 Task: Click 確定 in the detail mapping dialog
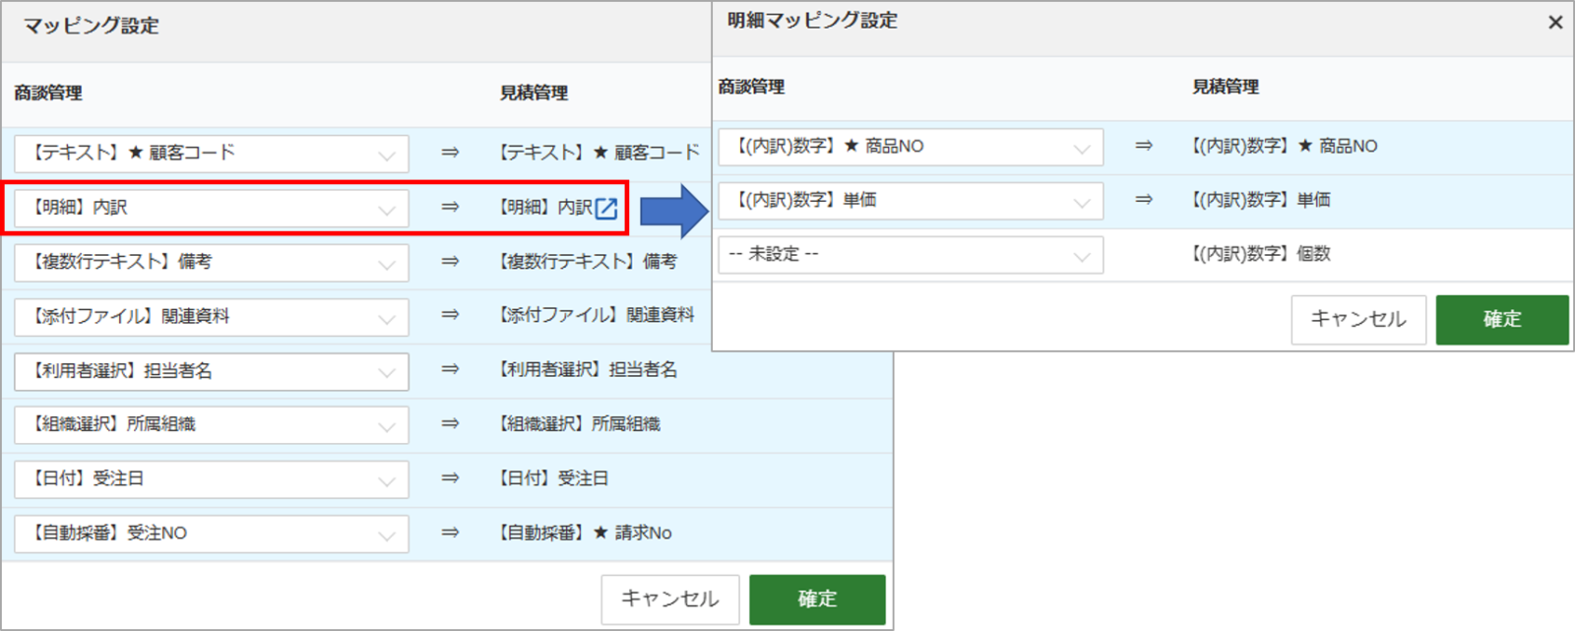1501,319
